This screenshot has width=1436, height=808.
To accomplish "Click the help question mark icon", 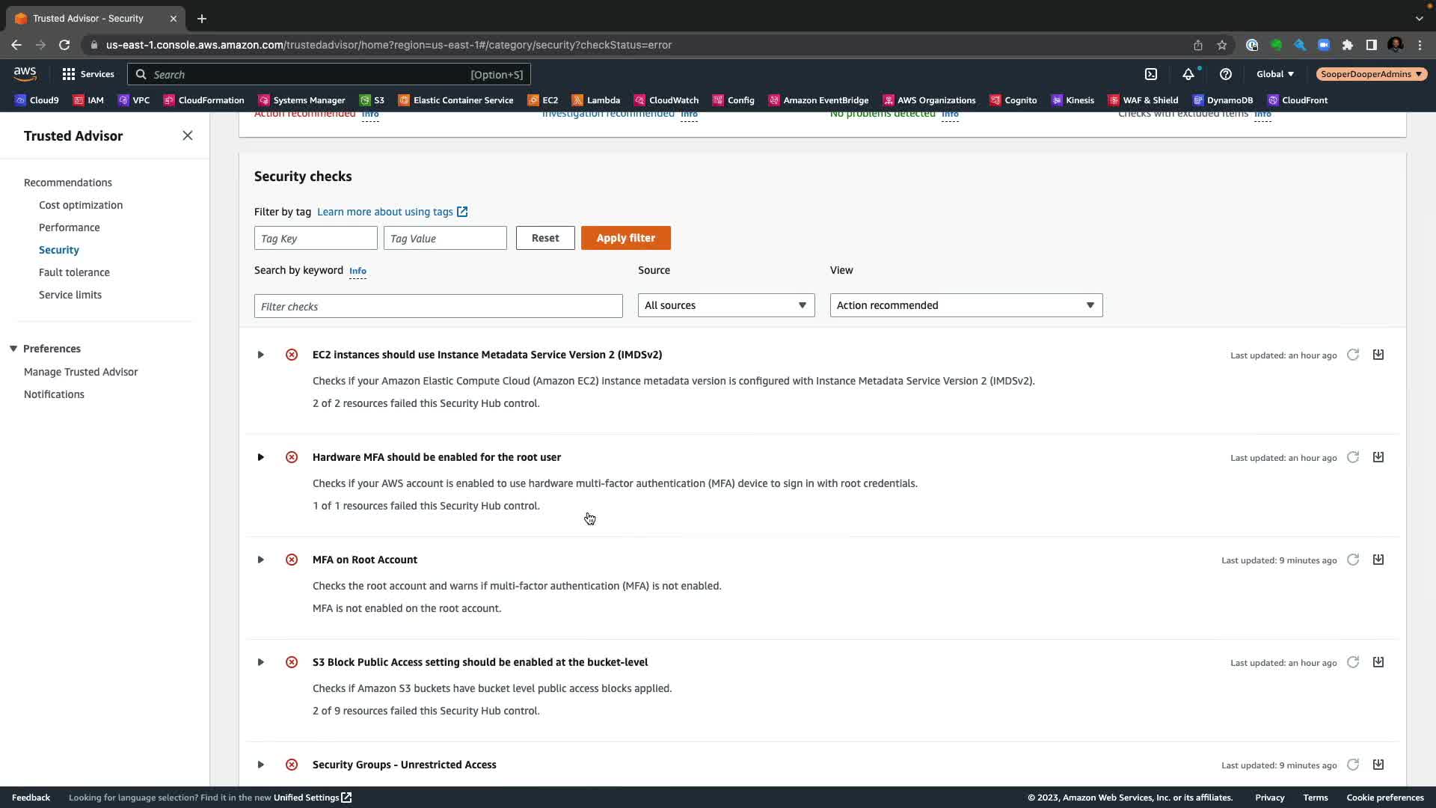I will pos(1225,74).
